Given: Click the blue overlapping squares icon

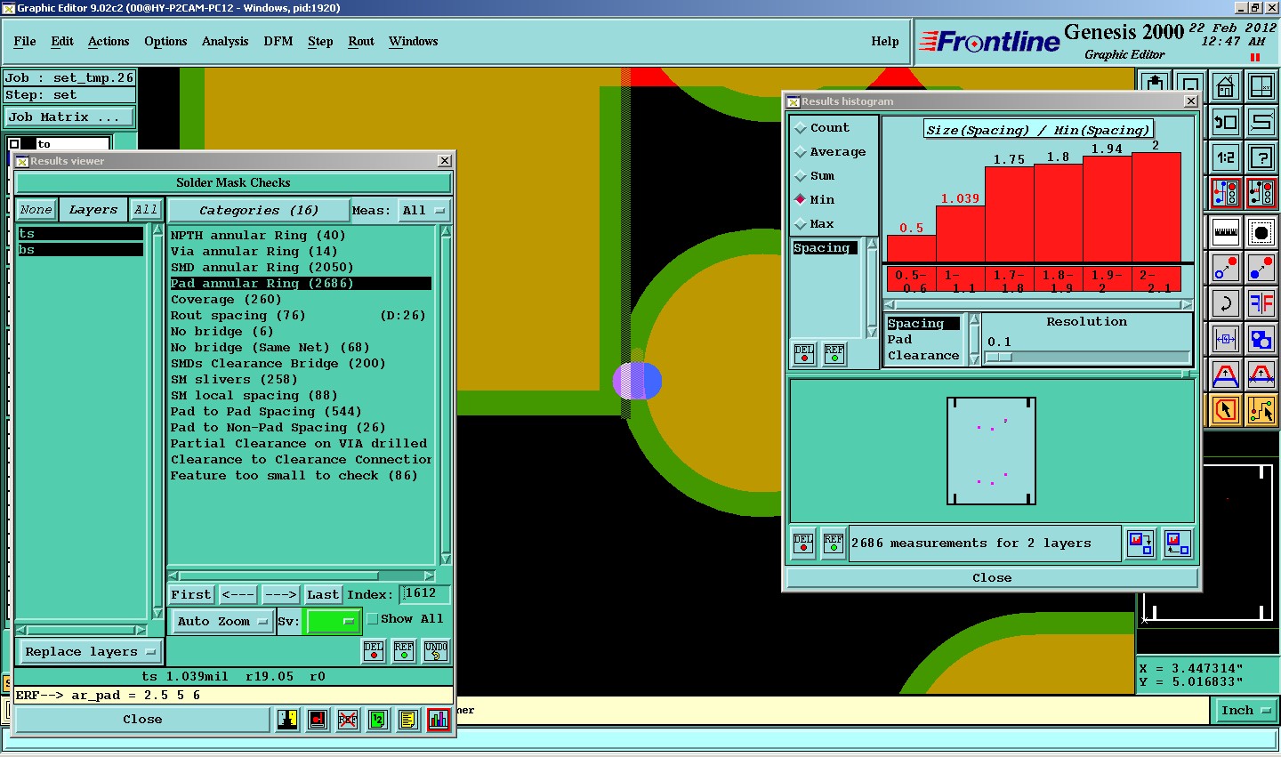Looking at the screenshot, I should pos(1261,339).
